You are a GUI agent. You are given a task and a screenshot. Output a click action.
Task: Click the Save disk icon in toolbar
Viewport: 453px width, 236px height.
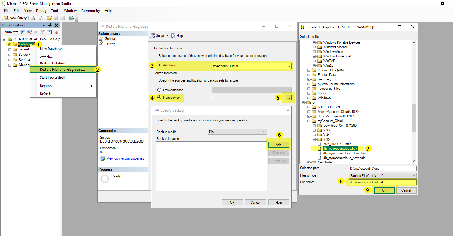click(56, 18)
